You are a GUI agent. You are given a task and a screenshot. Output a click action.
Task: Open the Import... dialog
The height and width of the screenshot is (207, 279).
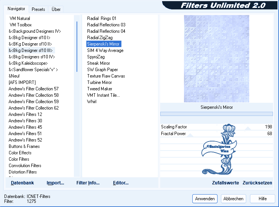coord(55,183)
